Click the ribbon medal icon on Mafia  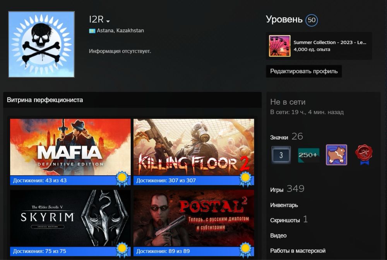(x=122, y=179)
